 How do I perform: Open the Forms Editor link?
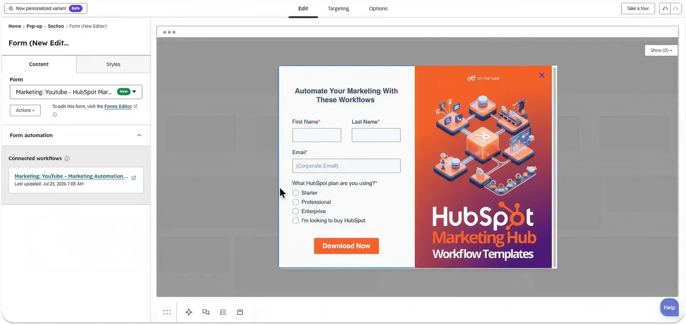(118, 107)
